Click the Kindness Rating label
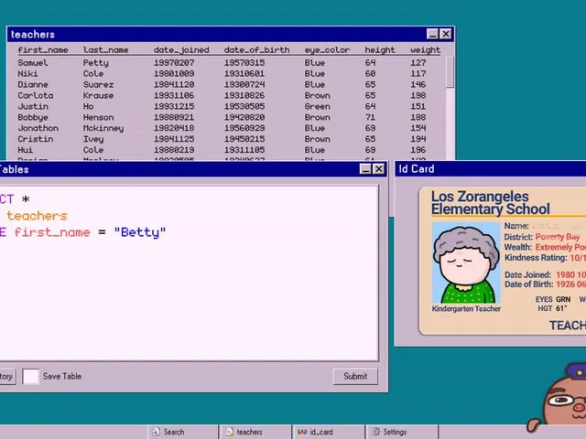 click(x=536, y=258)
